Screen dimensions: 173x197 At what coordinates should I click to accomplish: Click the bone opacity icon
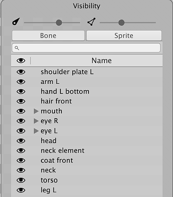coord(16,22)
